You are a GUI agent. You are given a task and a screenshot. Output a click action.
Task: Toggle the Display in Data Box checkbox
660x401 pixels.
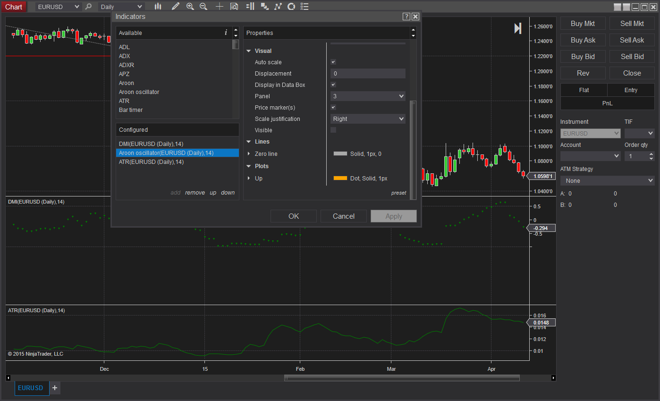click(x=333, y=85)
